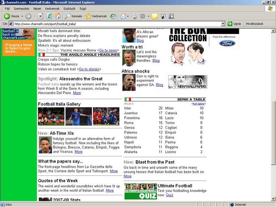Image resolution: width=276 pixels, height=207 pixels.
Task: Click the Mail envelope toolbar icon
Action: pyautogui.click(x=123, y=16)
